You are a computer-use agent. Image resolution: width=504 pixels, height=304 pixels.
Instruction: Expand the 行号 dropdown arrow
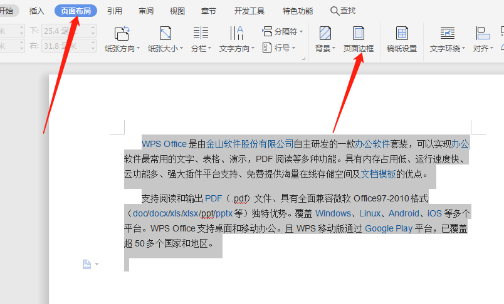click(x=294, y=48)
